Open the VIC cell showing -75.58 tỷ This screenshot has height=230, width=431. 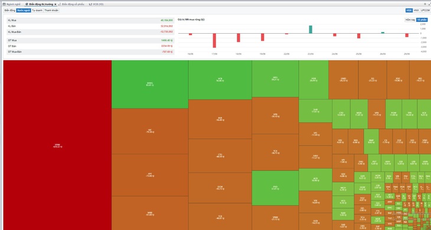point(150,131)
